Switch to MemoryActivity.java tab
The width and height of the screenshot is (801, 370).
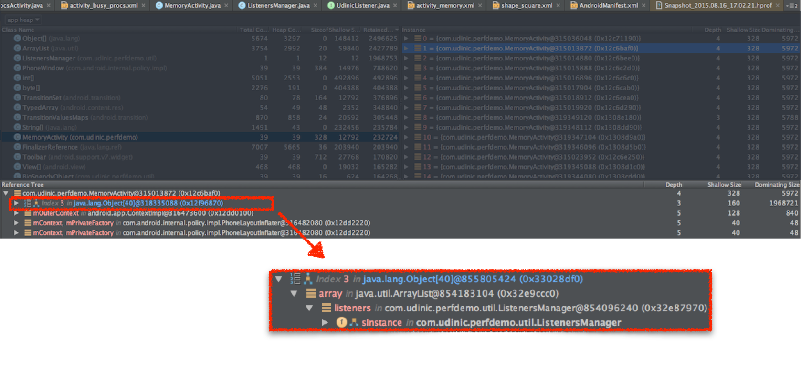(192, 5)
